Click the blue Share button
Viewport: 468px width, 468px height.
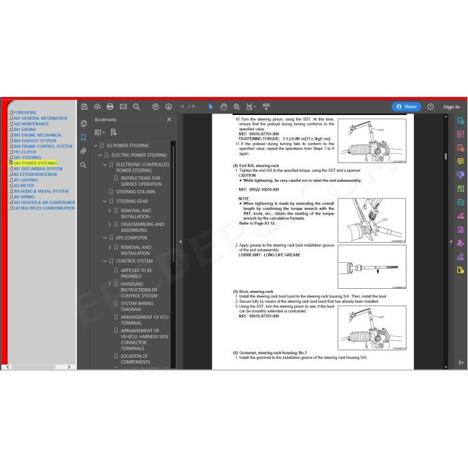(x=406, y=106)
